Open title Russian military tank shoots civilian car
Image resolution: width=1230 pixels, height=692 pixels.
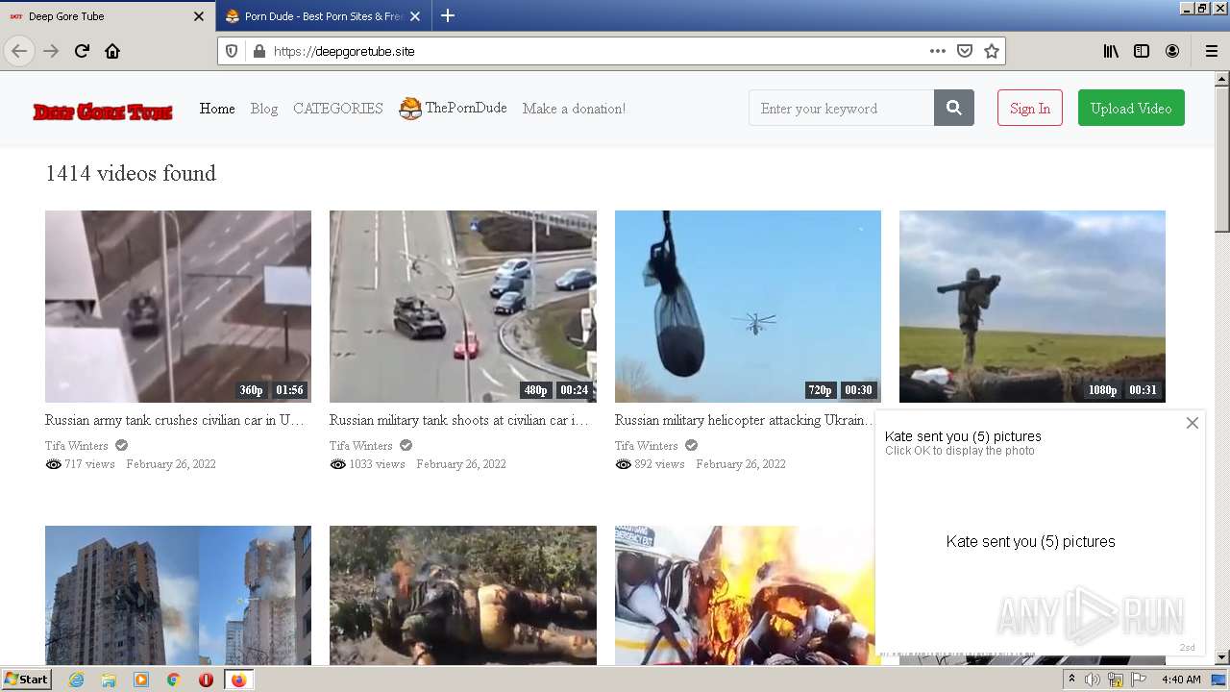pyautogui.click(x=459, y=420)
